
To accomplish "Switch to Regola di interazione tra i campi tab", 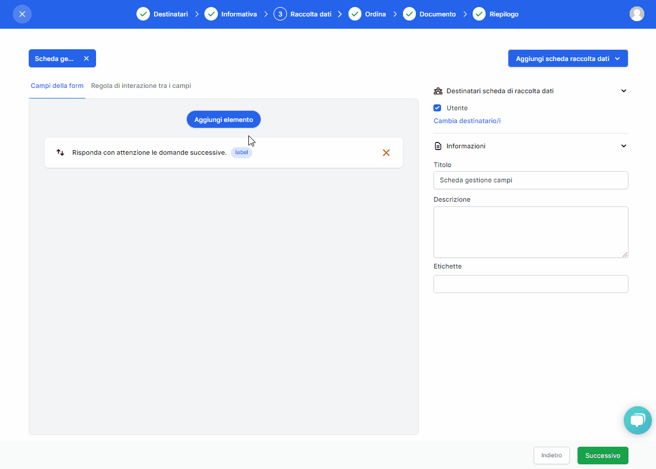I will pos(141,86).
